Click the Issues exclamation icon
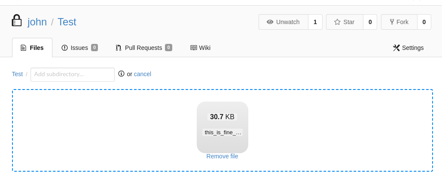Image resolution: width=442 pixels, height=179 pixels. click(64, 48)
